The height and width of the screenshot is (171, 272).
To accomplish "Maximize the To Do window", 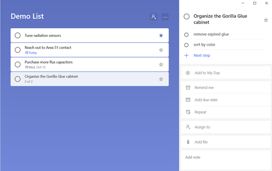I will [255, 3].
